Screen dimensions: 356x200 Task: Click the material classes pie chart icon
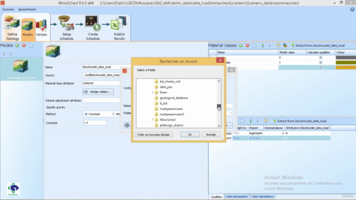click(x=285, y=46)
